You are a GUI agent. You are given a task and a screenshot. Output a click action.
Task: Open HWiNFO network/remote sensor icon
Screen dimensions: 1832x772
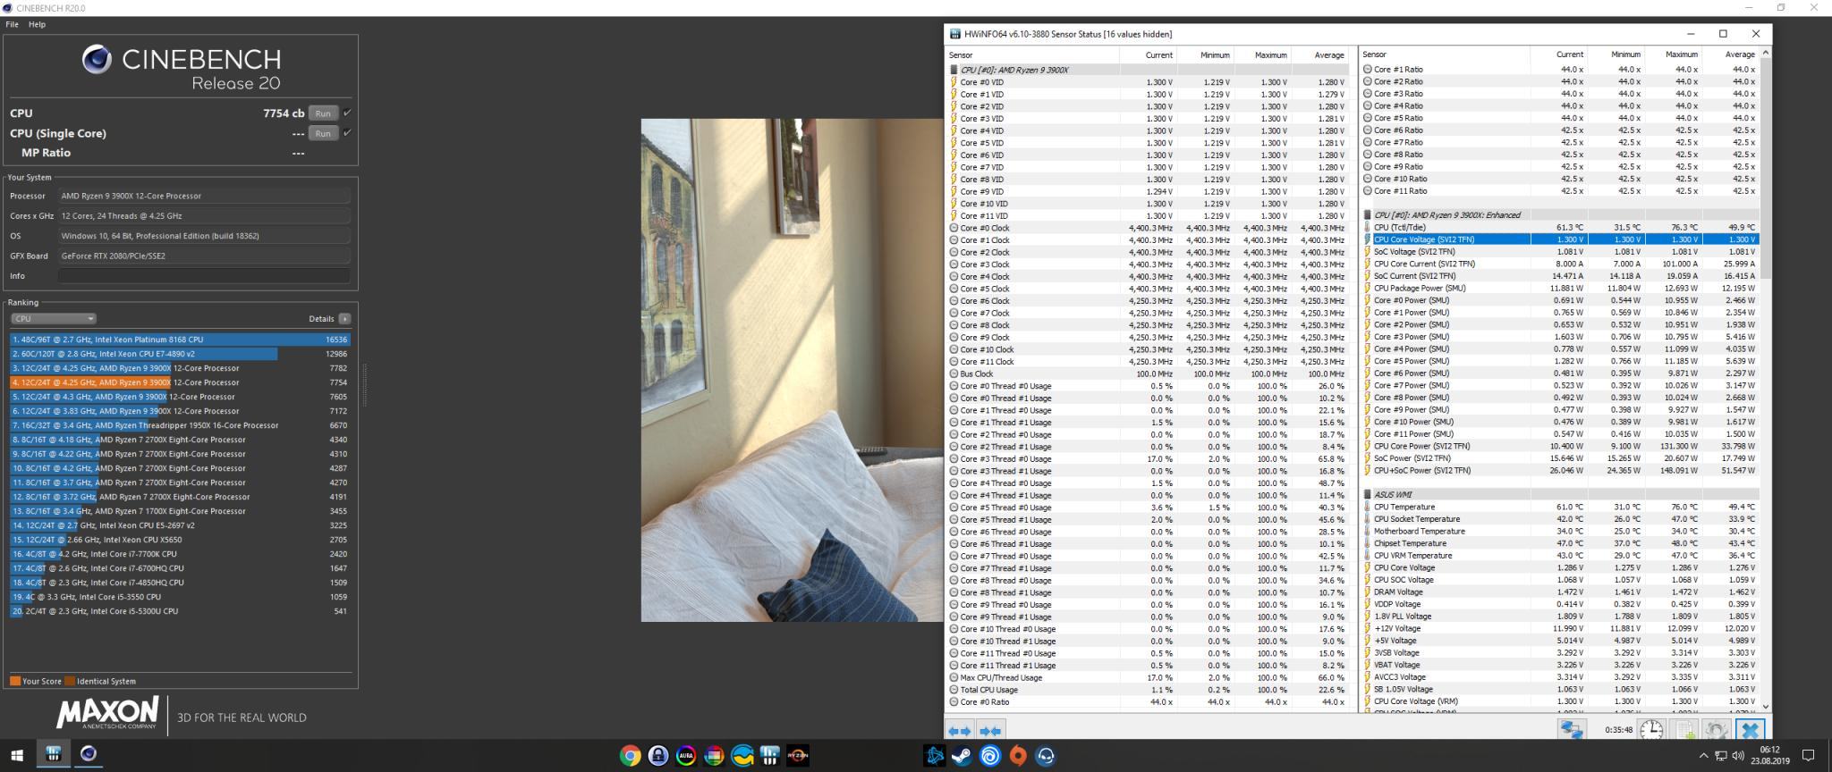click(x=1572, y=730)
